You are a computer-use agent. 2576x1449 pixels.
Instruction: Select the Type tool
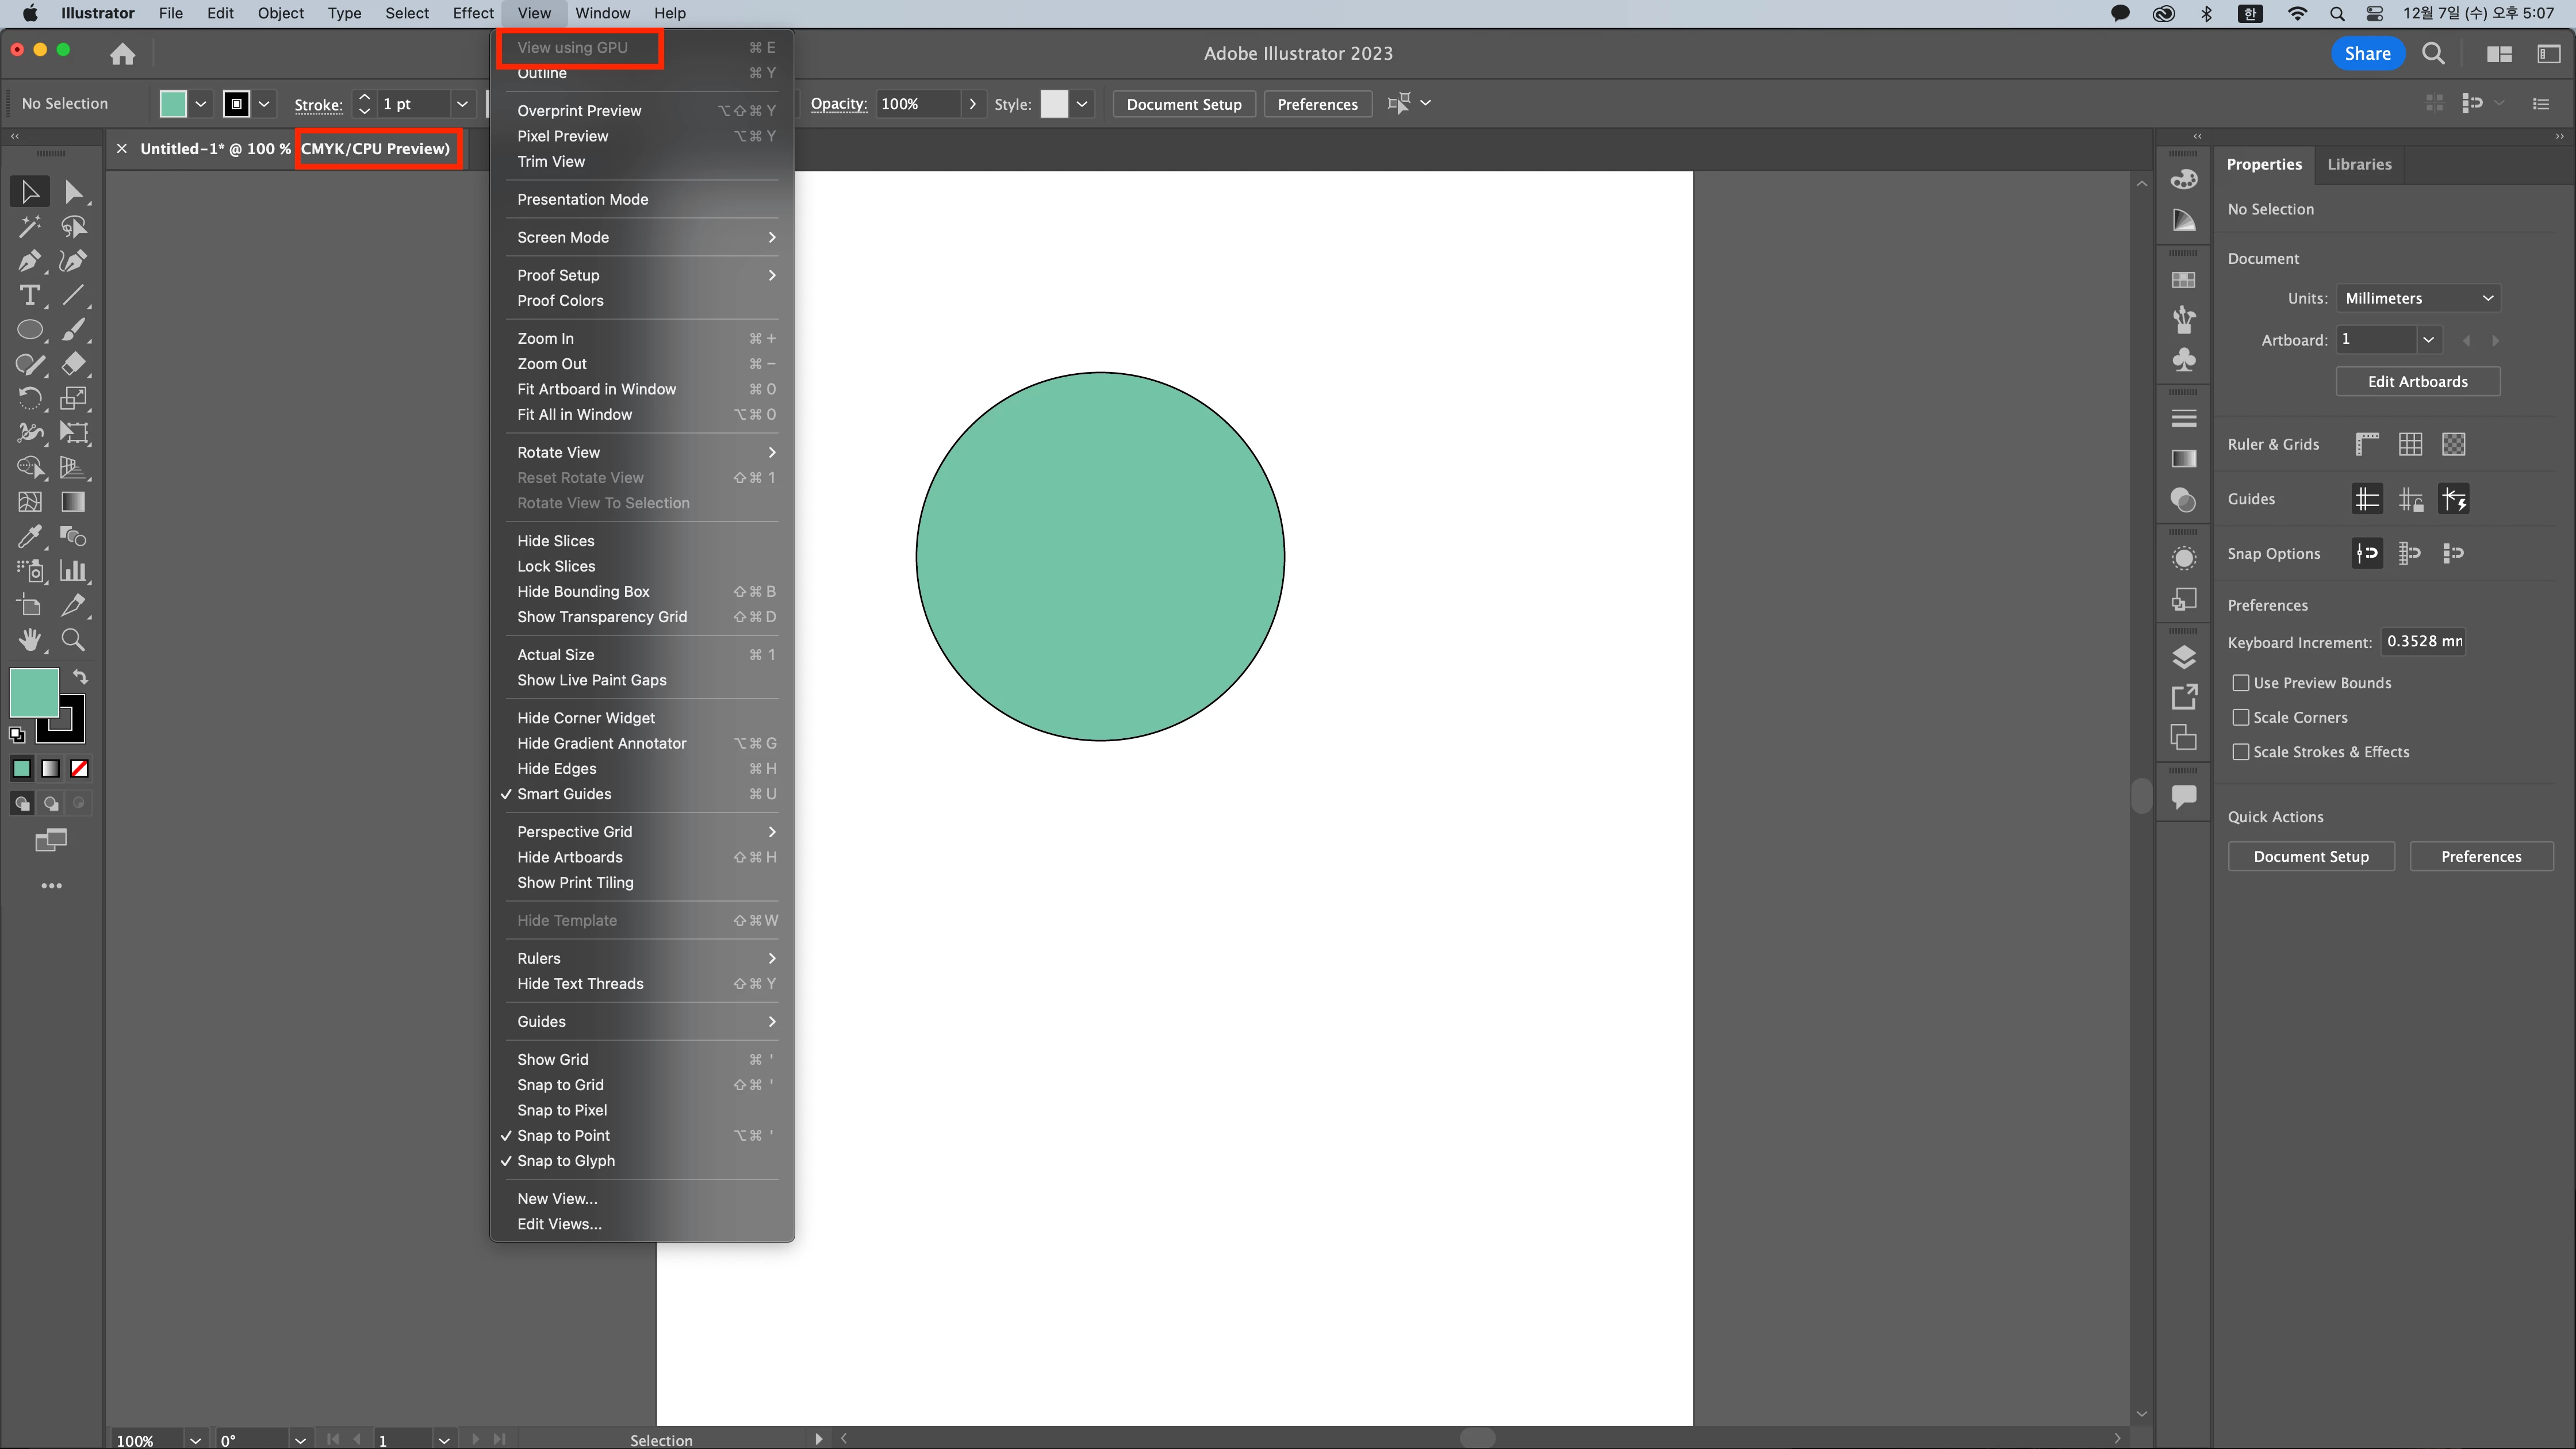point(29,296)
